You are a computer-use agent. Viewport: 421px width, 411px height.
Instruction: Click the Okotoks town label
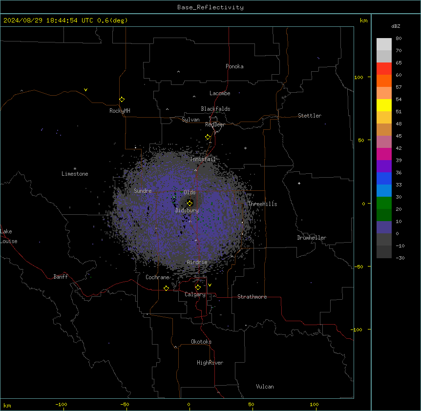201,342
